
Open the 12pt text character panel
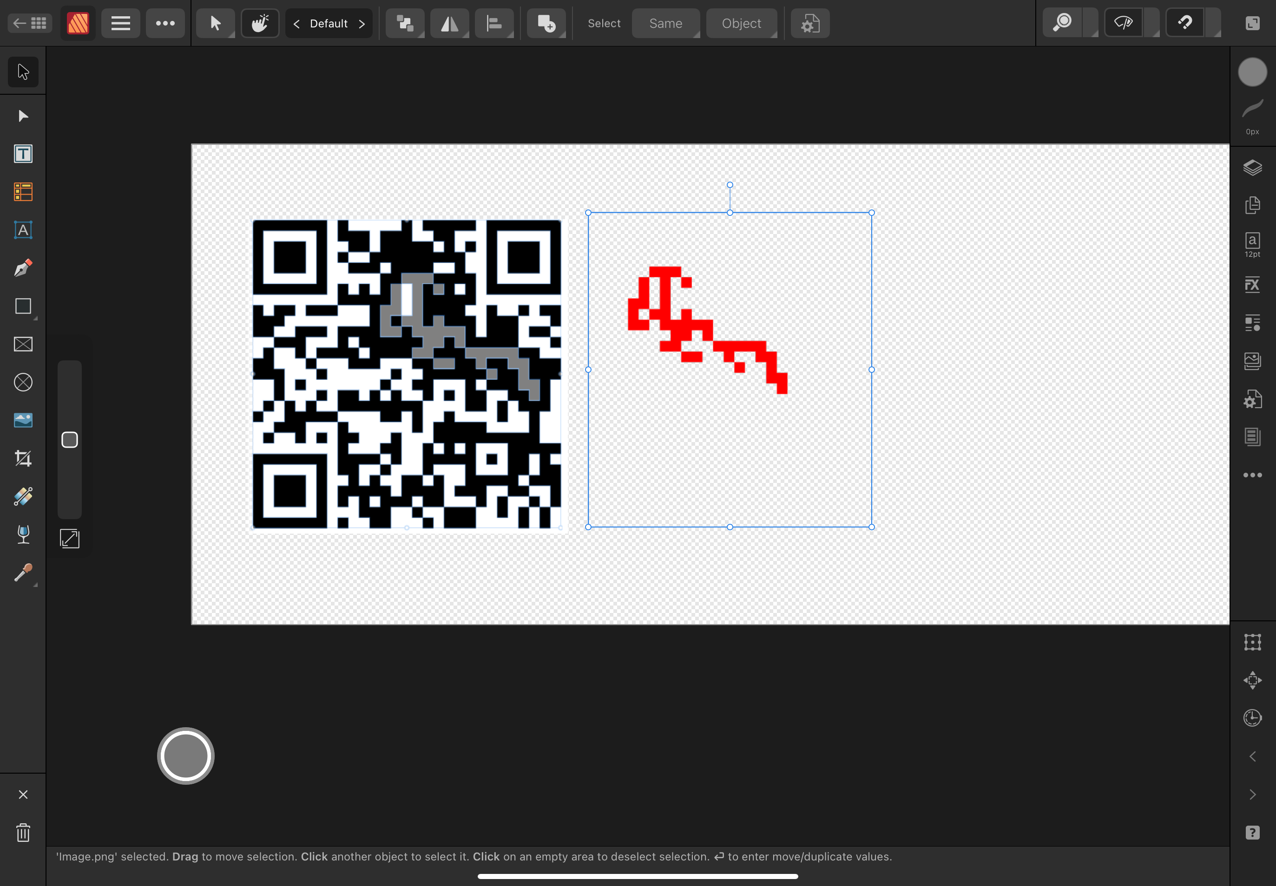click(1252, 245)
